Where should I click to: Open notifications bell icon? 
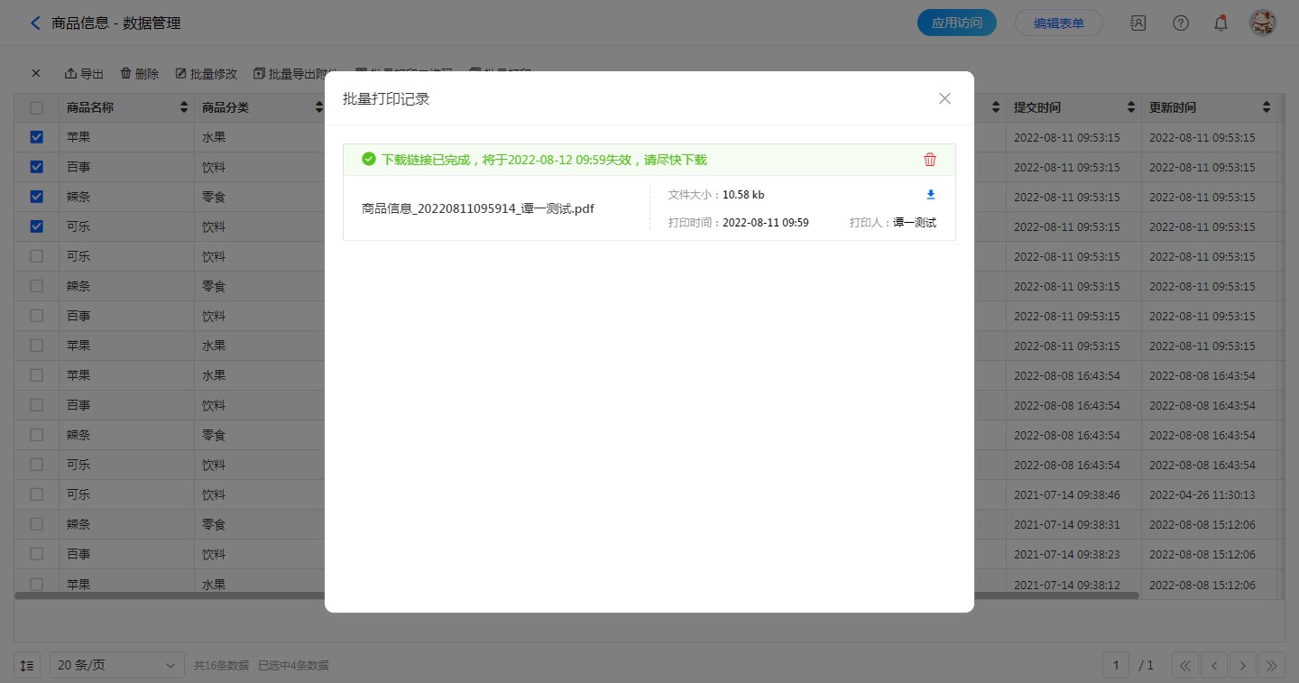[1221, 23]
